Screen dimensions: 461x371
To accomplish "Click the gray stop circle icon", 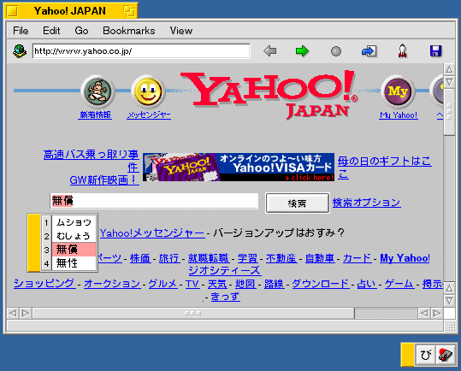I will click(336, 51).
